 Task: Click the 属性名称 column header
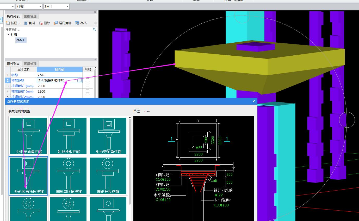pyautogui.click(x=24, y=69)
